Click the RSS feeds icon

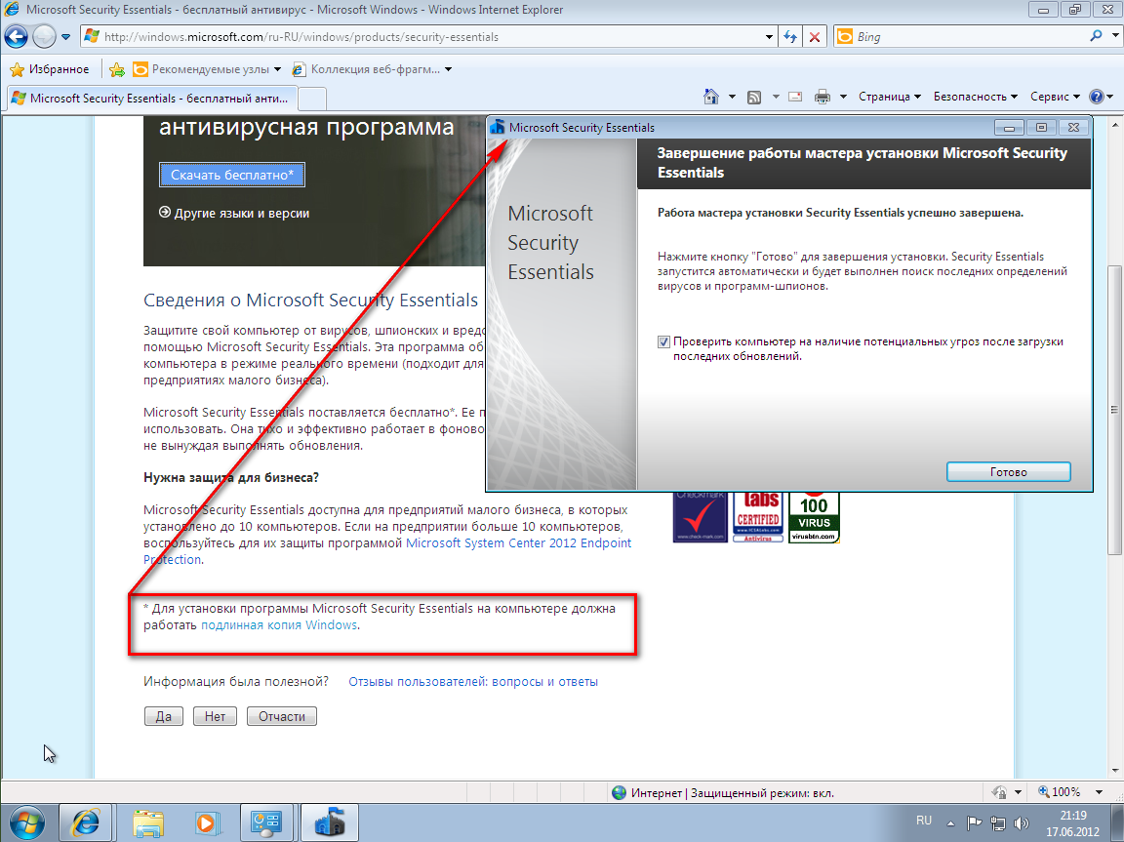754,97
